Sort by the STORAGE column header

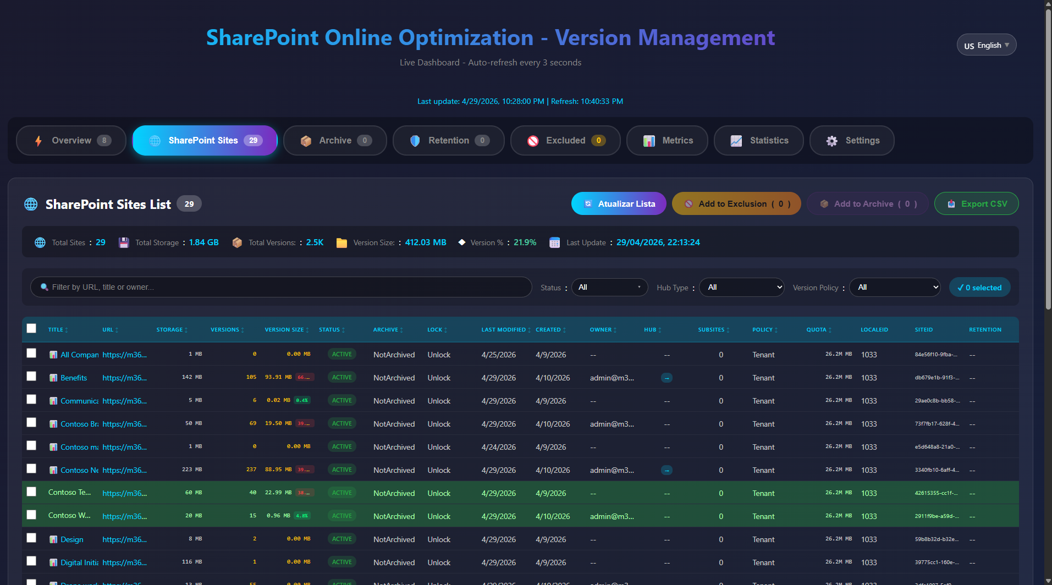click(172, 330)
